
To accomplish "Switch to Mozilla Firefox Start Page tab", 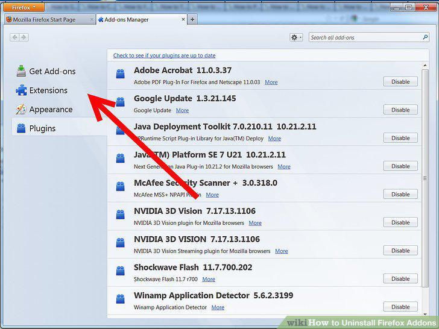I will pos(50,19).
